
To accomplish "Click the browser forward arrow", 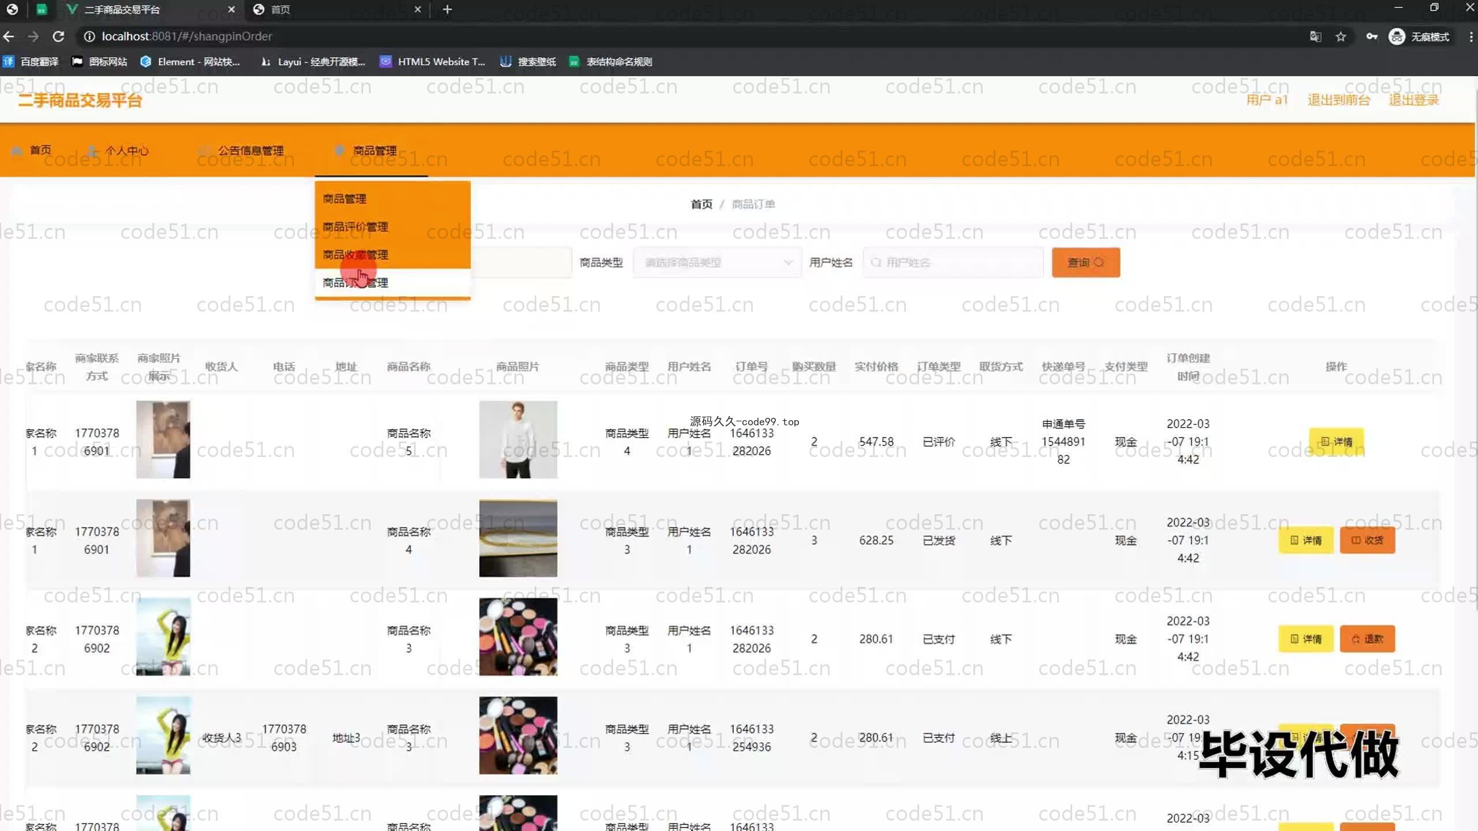I will (33, 36).
